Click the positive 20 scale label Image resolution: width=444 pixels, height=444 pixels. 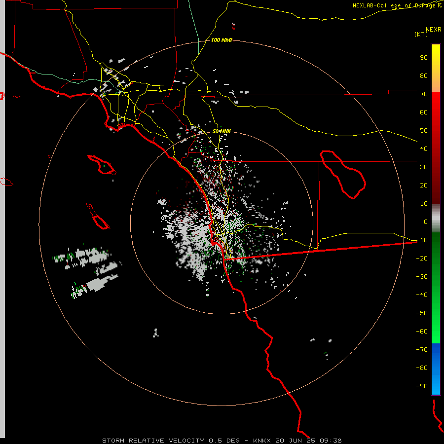click(424, 185)
